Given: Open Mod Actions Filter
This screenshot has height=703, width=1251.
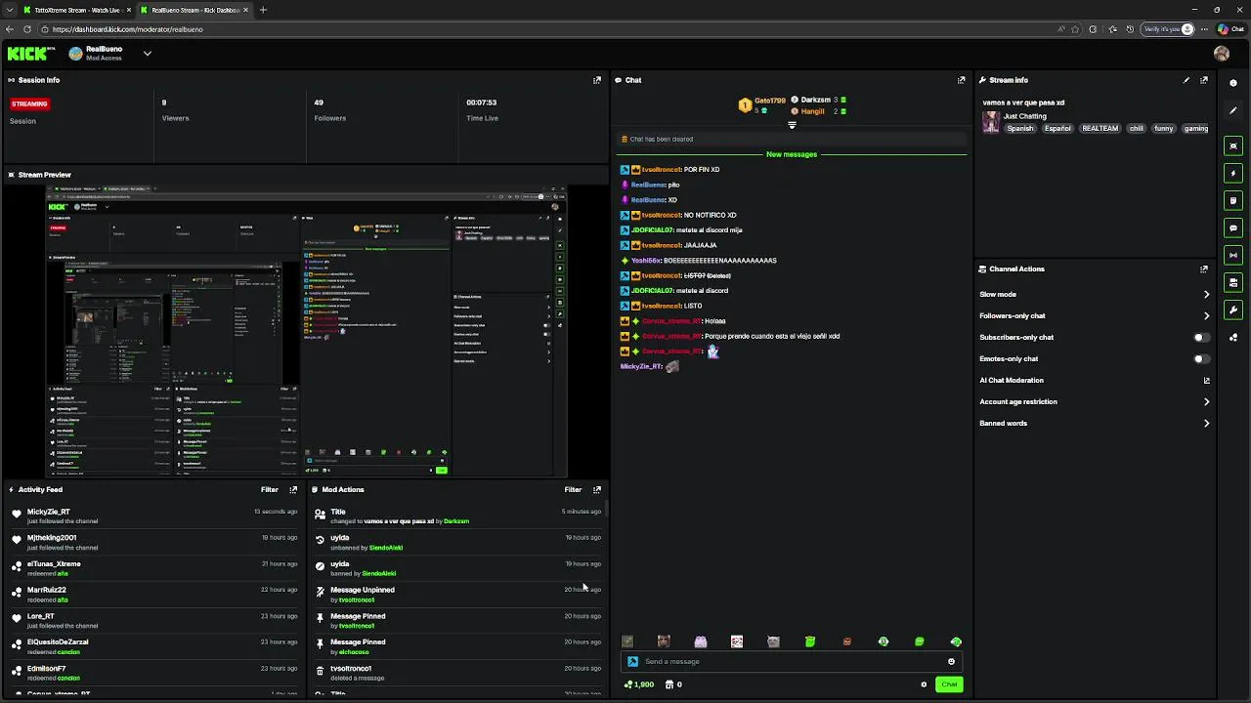Looking at the screenshot, I should tap(573, 489).
